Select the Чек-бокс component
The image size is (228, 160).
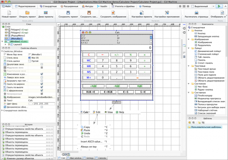201,86
